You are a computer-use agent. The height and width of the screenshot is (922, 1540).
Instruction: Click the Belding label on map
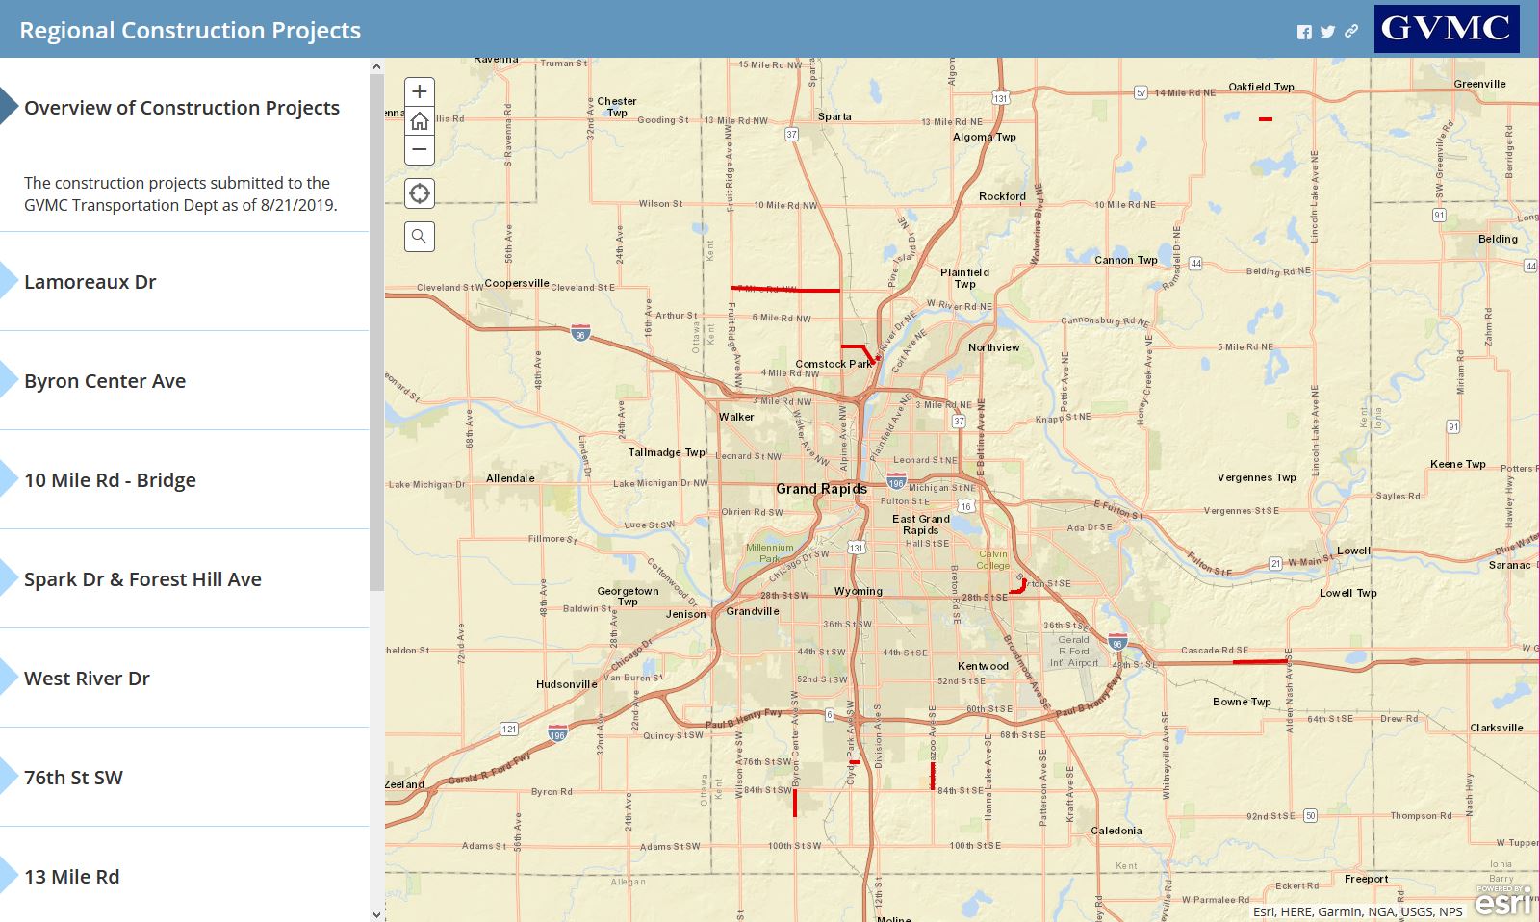point(1498,239)
